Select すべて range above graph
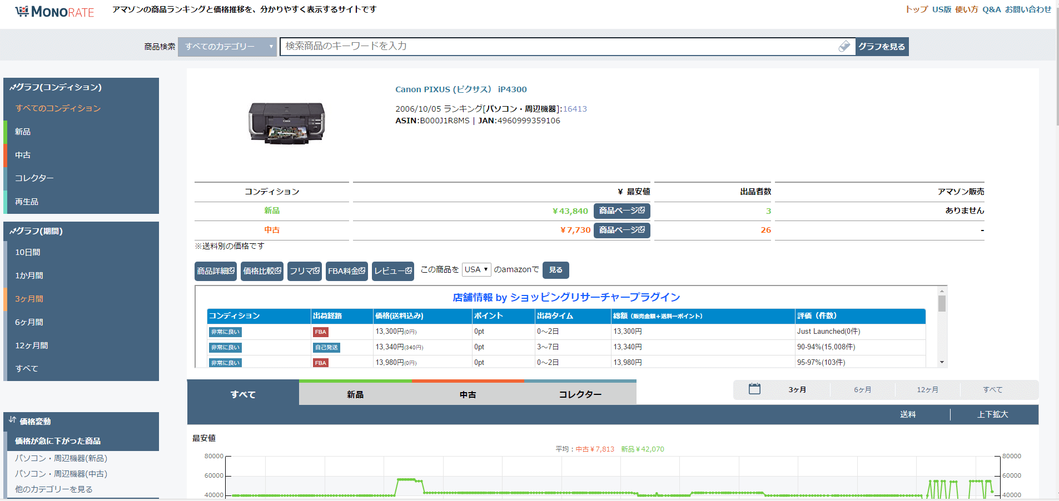This screenshot has height=501, width=1059. point(993,390)
